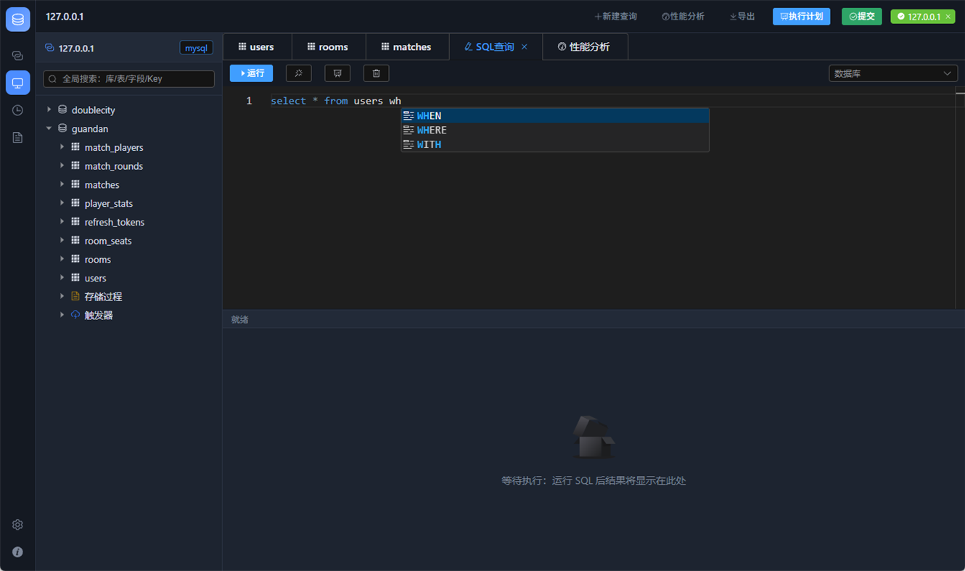
Task: Open the document icon in sidebar
Action: coord(17,138)
